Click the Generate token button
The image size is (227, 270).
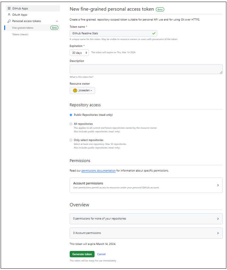click(82, 254)
